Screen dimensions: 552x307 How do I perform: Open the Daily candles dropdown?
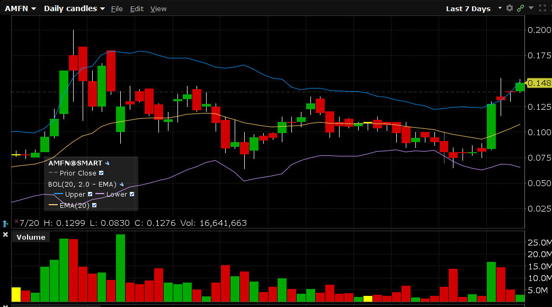point(74,8)
